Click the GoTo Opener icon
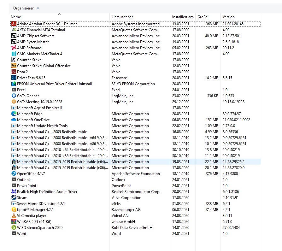The height and width of the screenshot is (251, 282). (x=14, y=96)
